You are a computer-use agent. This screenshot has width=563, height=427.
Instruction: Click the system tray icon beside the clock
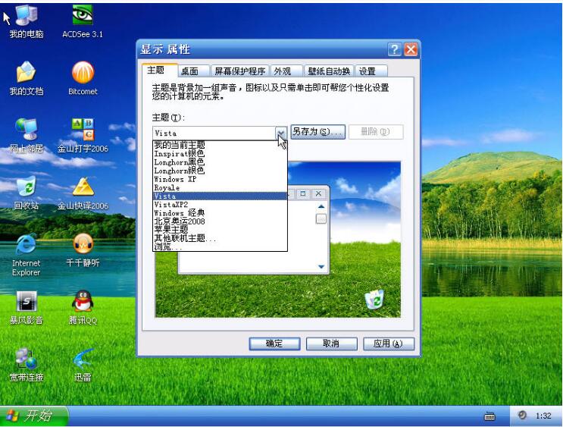click(x=522, y=416)
